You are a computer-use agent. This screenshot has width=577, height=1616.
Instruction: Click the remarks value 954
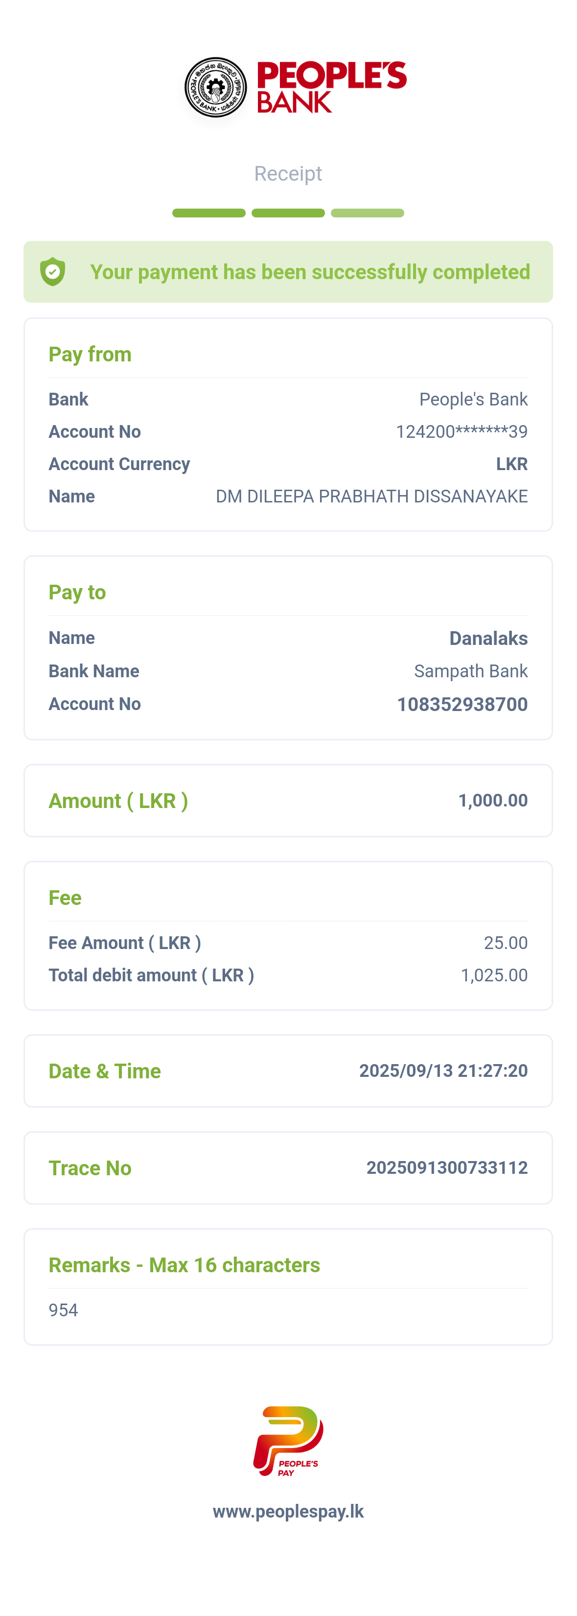click(x=63, y=1310)
